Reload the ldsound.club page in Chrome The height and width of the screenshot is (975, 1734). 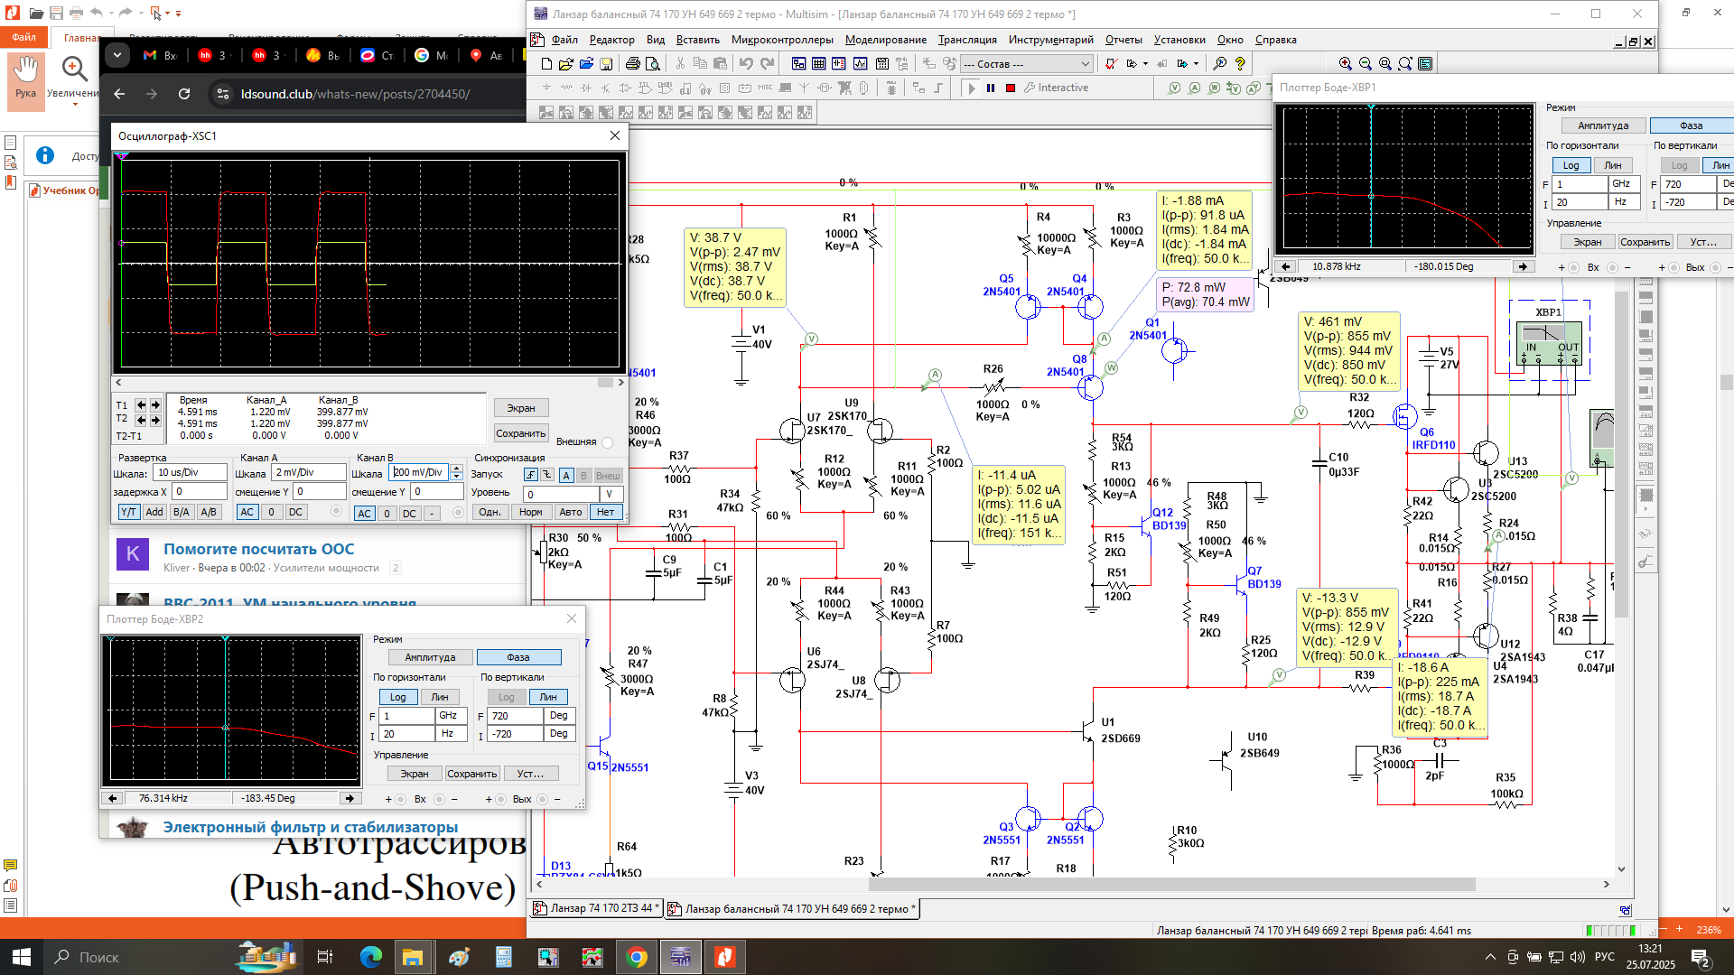(184, 94)
